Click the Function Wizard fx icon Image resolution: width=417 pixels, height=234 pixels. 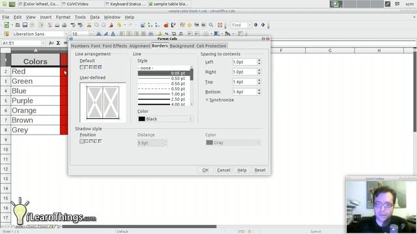(51, 43)
